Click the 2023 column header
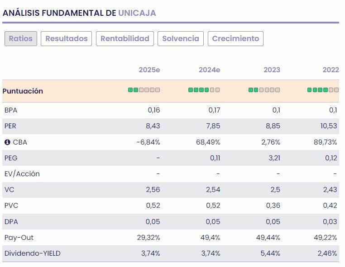This screenshot has width=345, height=267. [272, 70]
